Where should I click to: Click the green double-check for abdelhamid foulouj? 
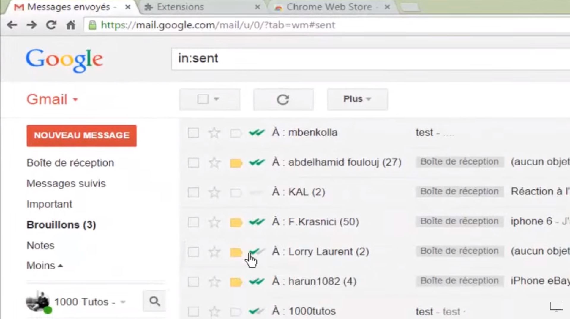(257, 162)
